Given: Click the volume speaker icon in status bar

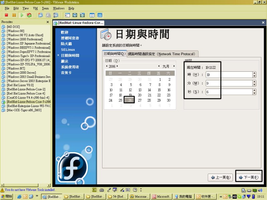Looking at the screenshot, I should point(260,190).
